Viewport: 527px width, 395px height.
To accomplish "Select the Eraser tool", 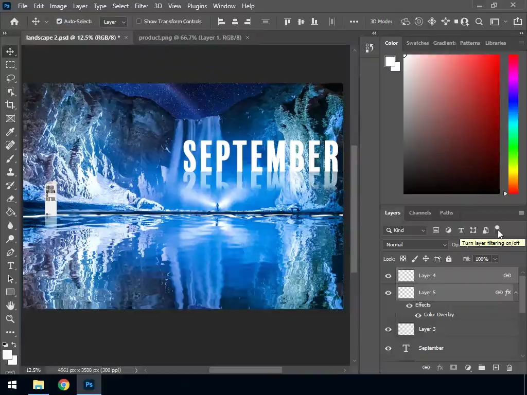I will [10, 199].
